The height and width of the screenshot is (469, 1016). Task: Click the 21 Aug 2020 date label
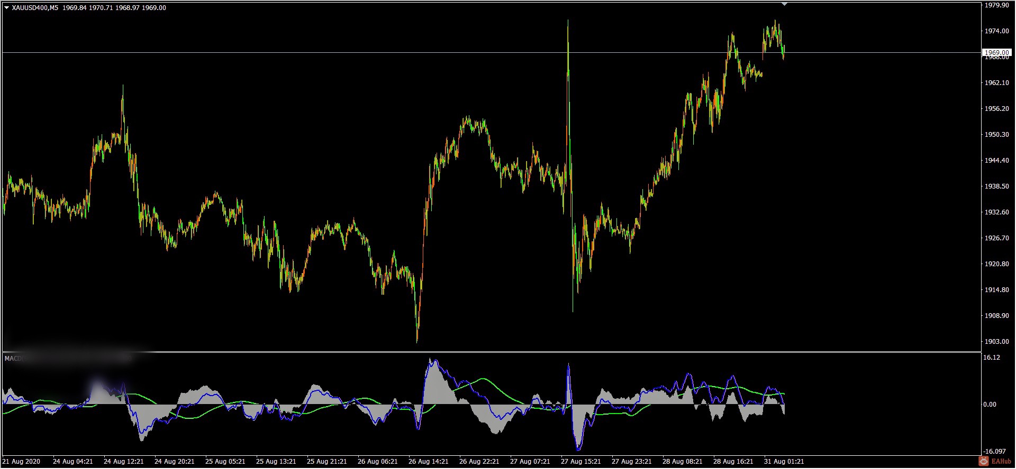tap(22, 462)
